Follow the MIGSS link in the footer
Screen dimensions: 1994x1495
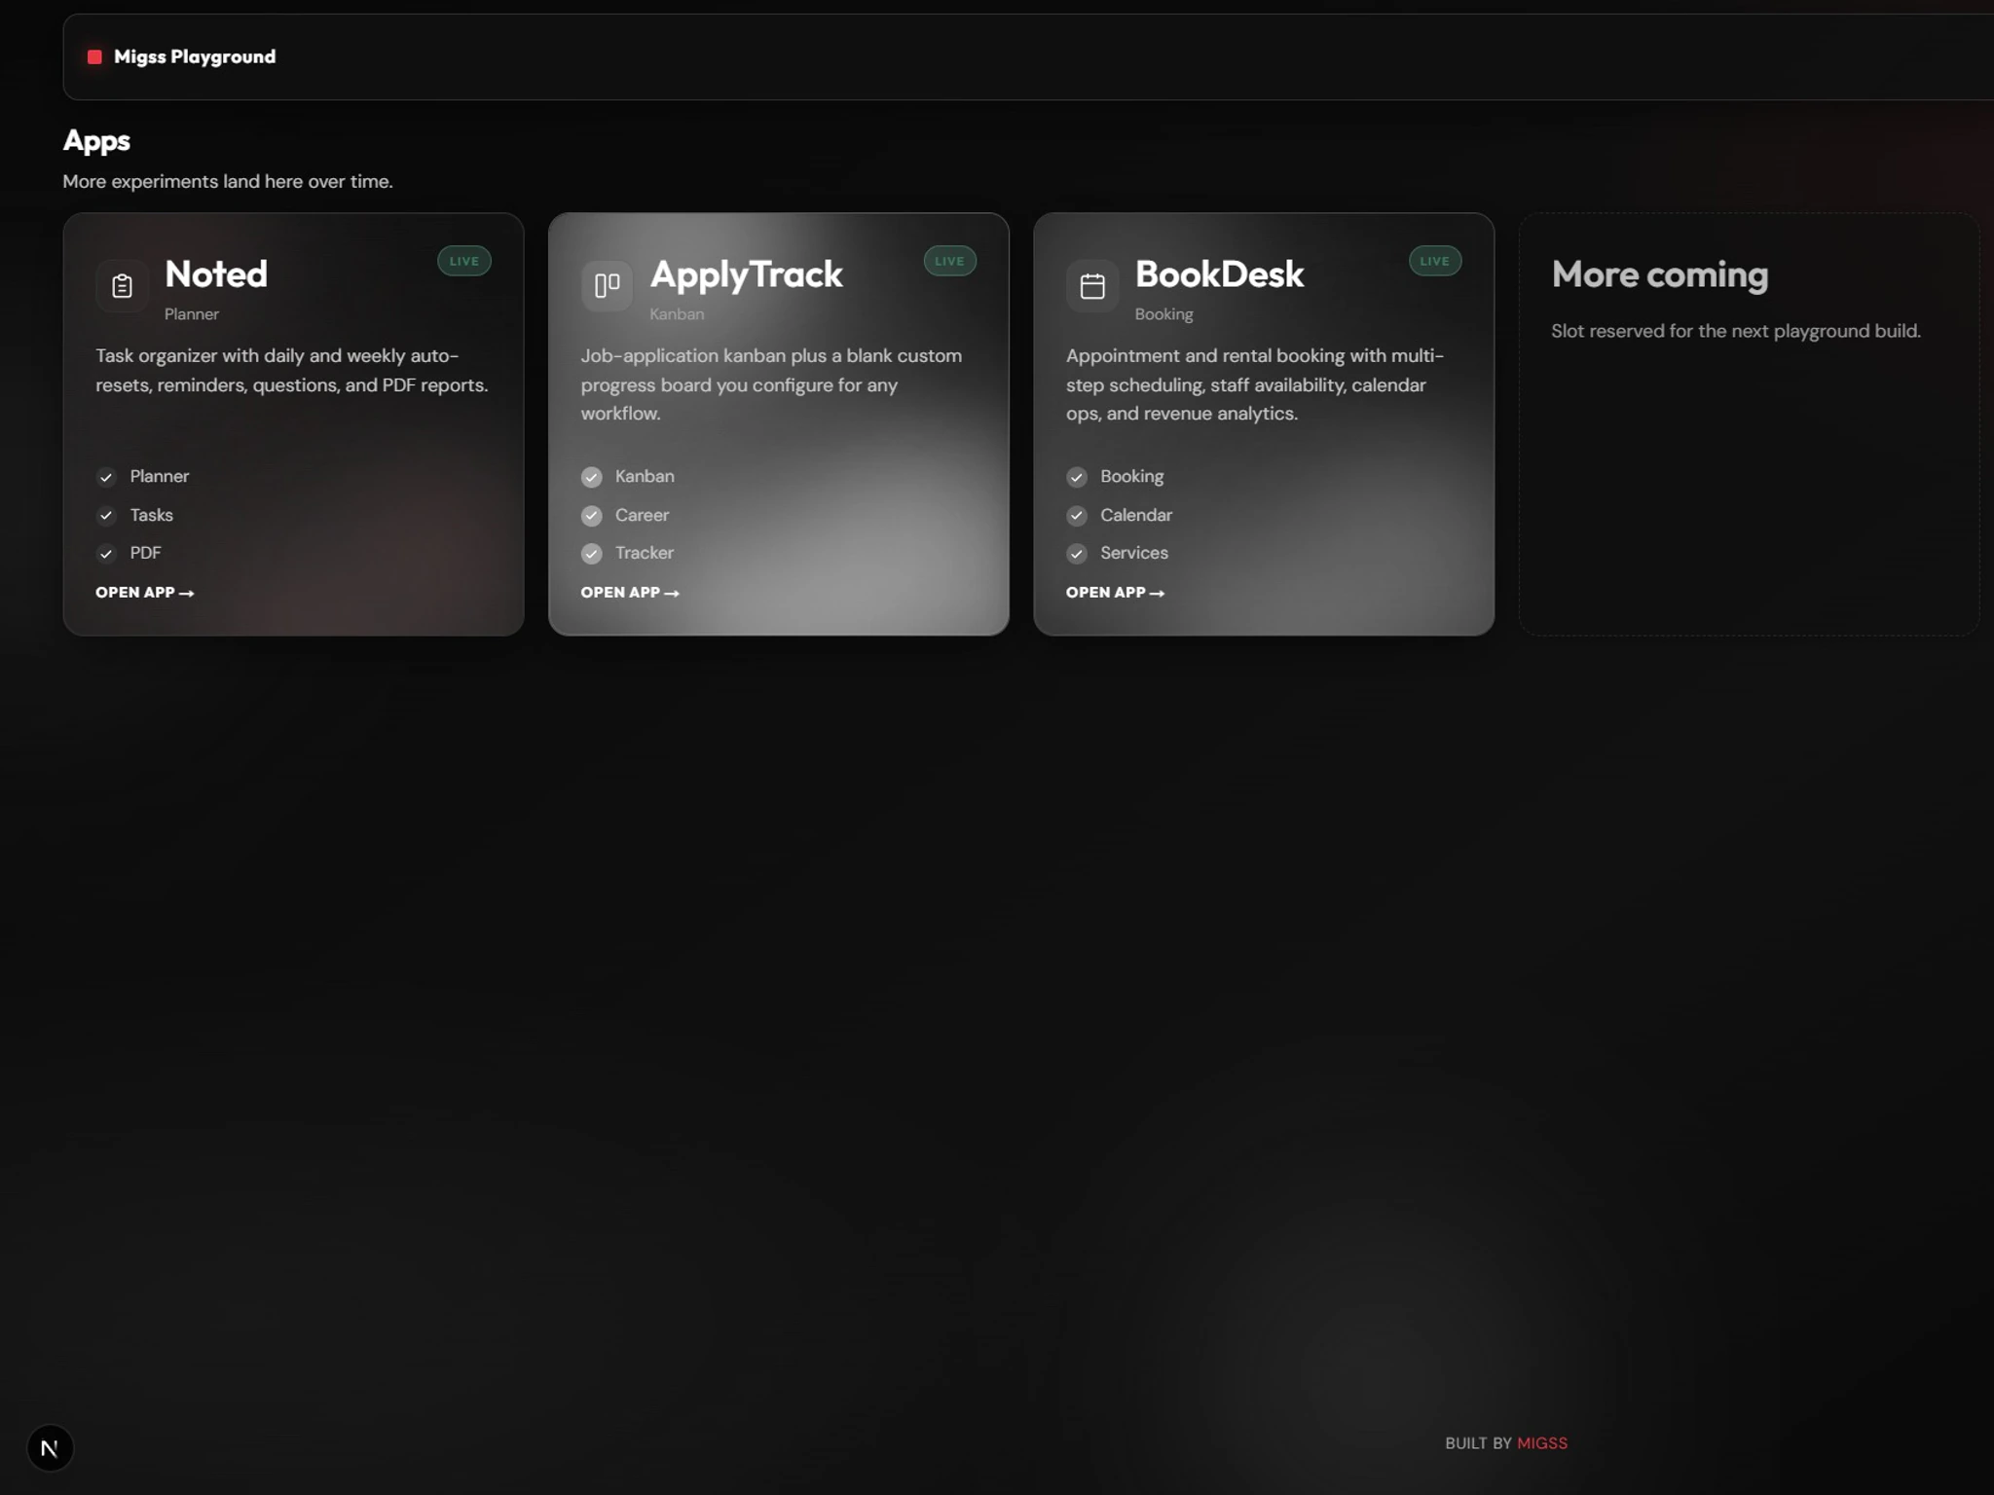coord(1542,1443)
